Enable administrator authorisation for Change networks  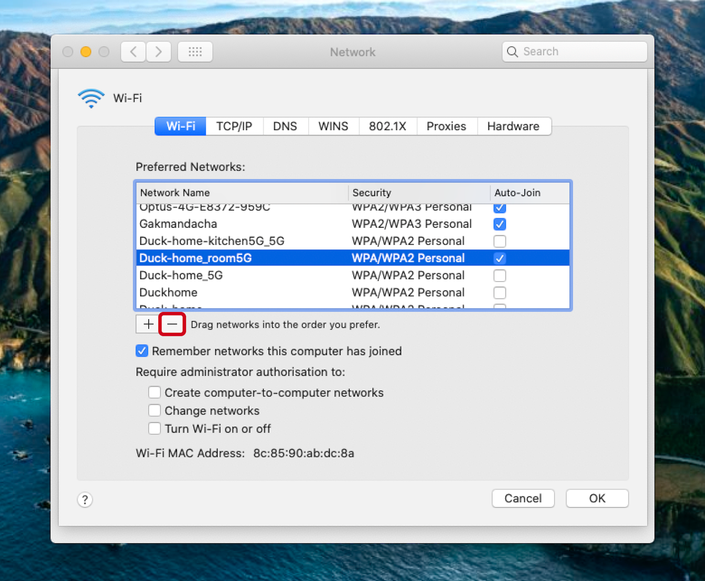(154, 410)
